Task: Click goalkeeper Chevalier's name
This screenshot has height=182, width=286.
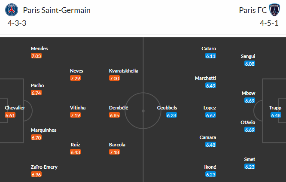Action: coord(15,108)
